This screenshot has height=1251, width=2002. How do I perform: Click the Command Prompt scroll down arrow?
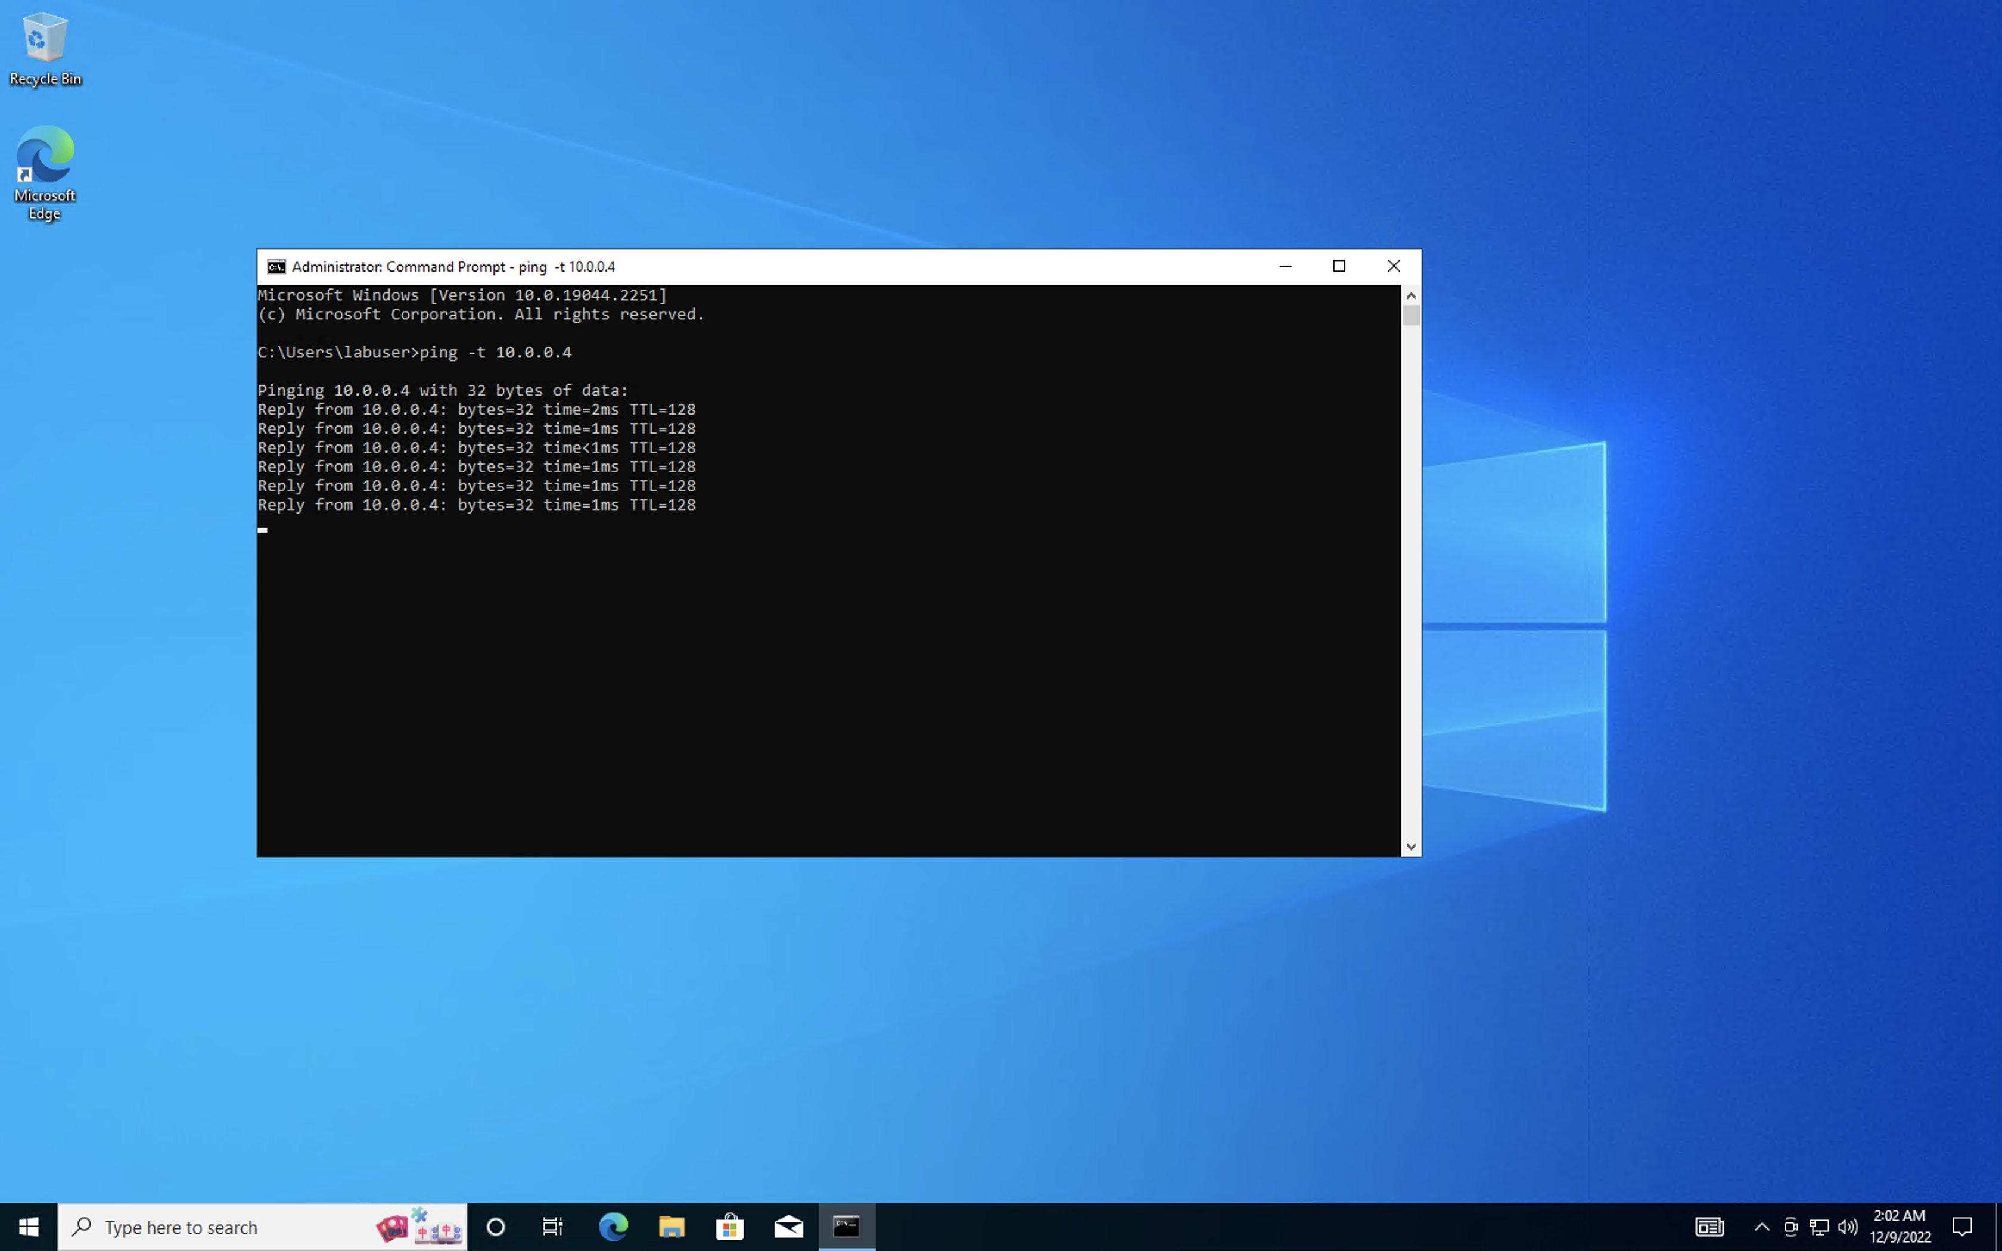[1412, 847]
